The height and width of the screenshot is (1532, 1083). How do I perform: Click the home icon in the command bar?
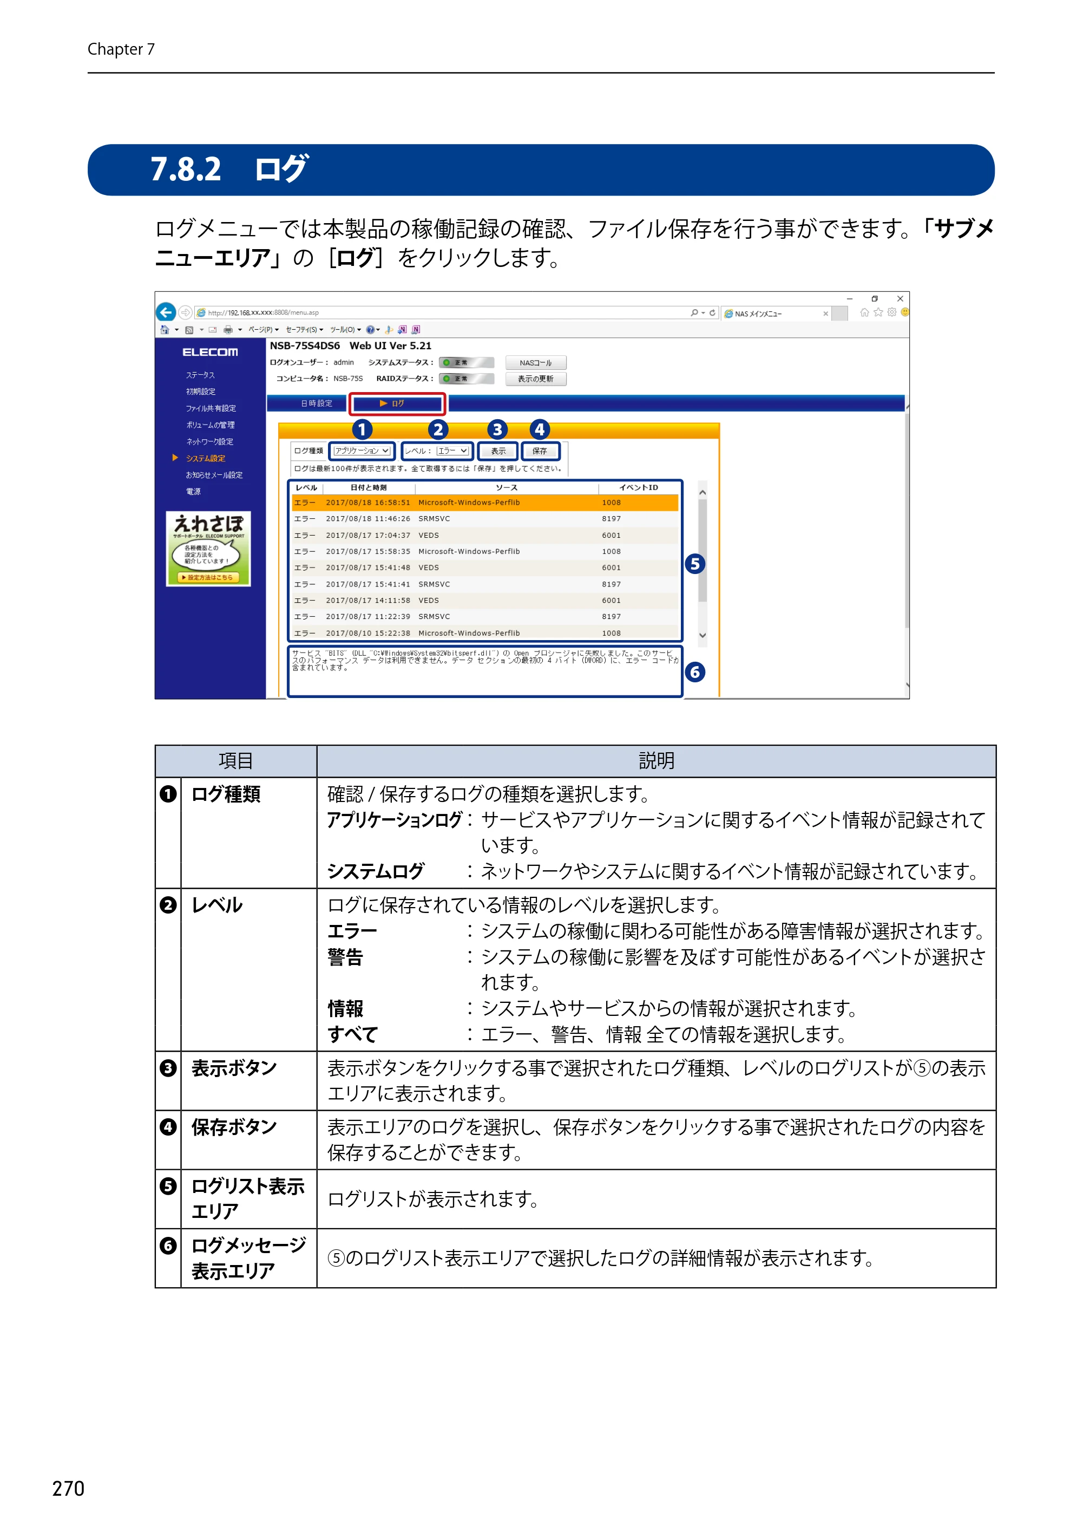tap(165, 330)
